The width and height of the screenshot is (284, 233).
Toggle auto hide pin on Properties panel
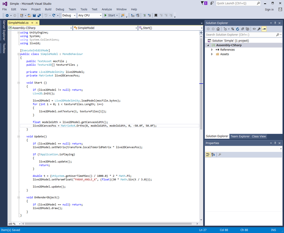tap(275, 143)
